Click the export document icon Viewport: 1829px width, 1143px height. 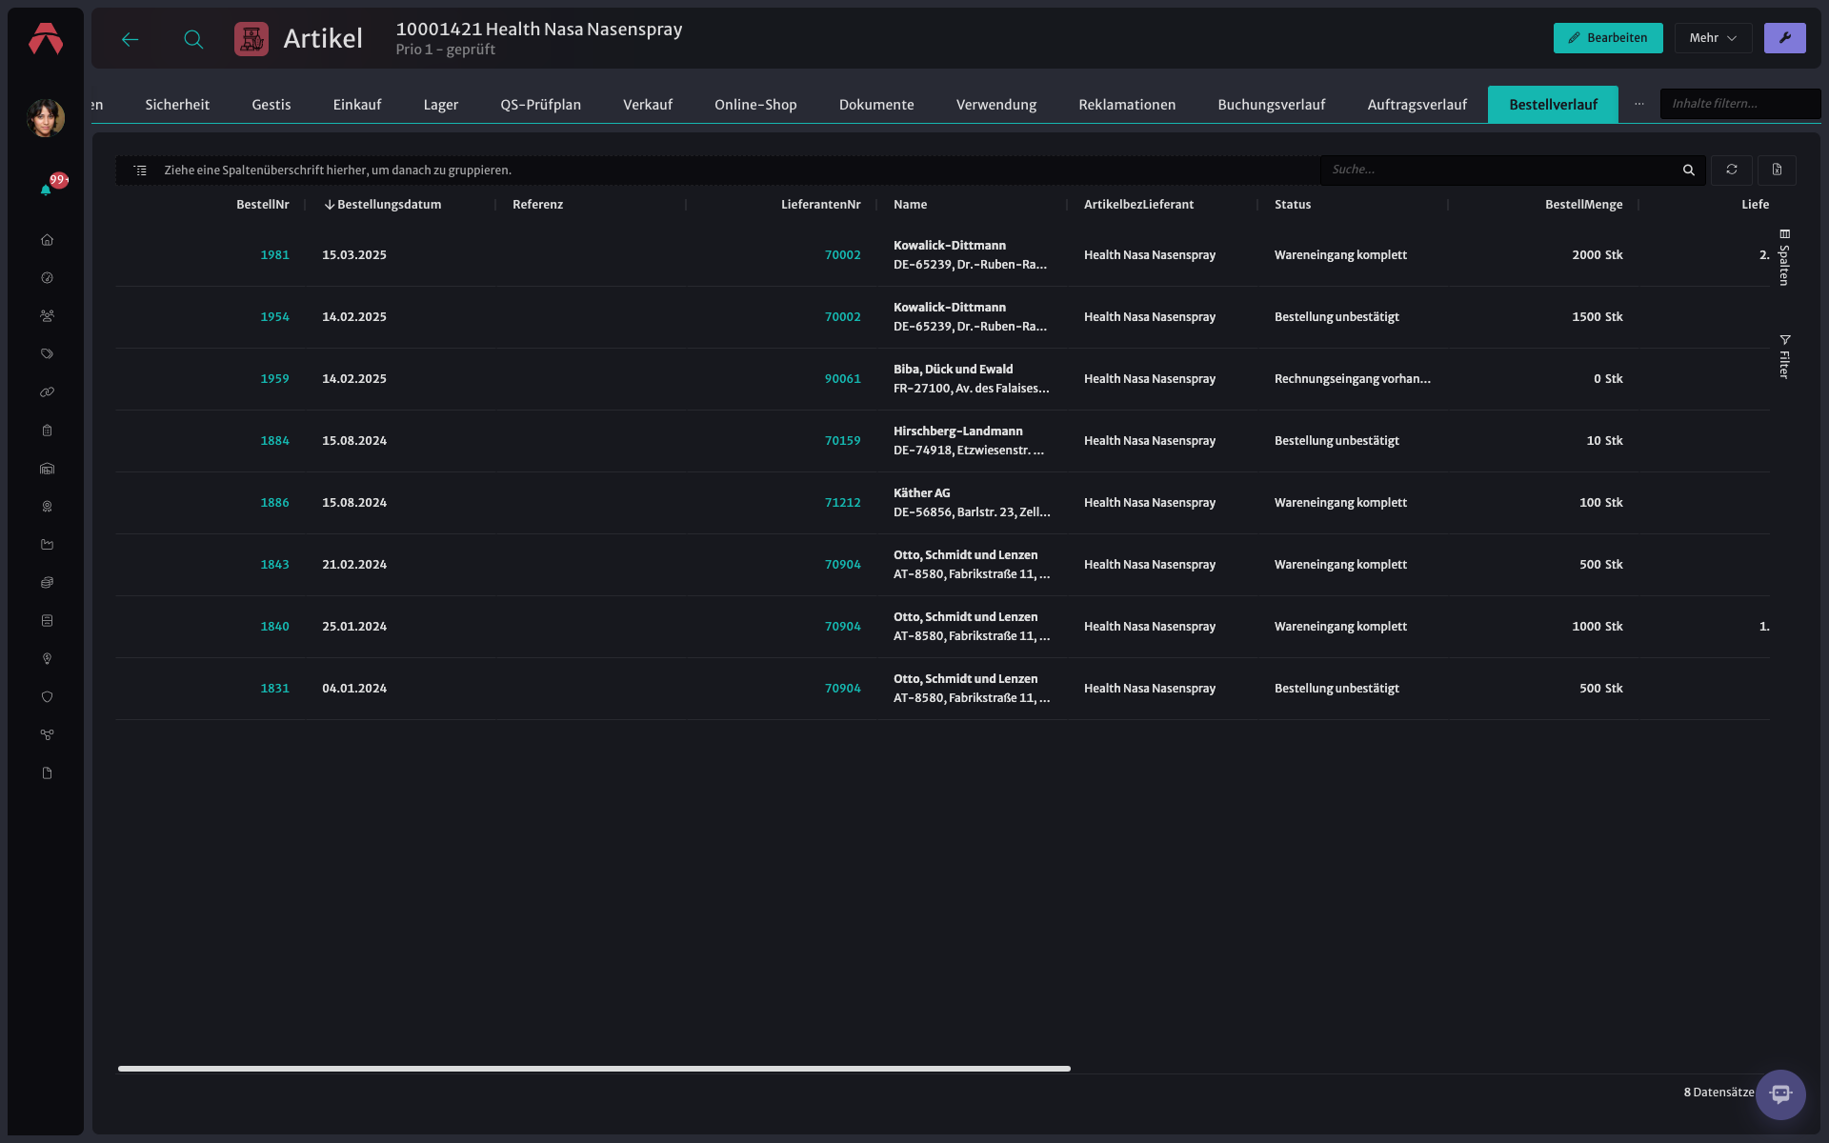point(1777,170)
